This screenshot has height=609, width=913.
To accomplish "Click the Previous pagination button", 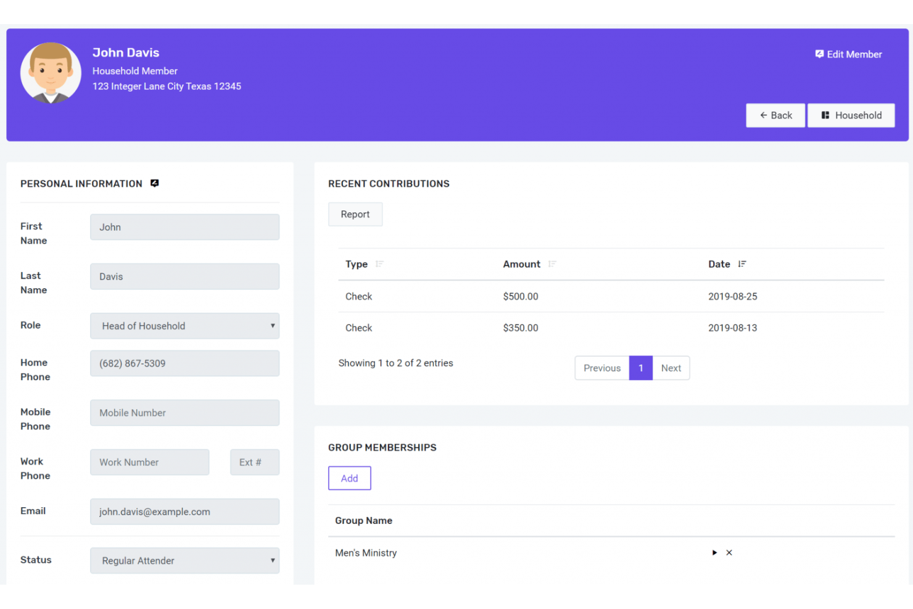I will (601, 368).
